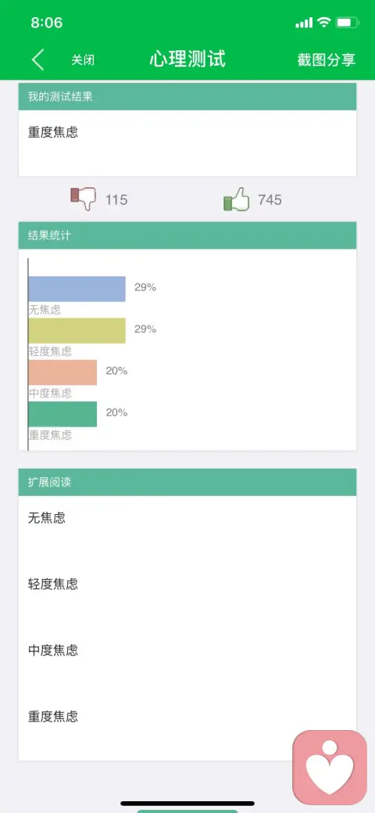
Task: Tap the thumbs-up like icon
Action: pyautogui.click(x=236, y=199)
